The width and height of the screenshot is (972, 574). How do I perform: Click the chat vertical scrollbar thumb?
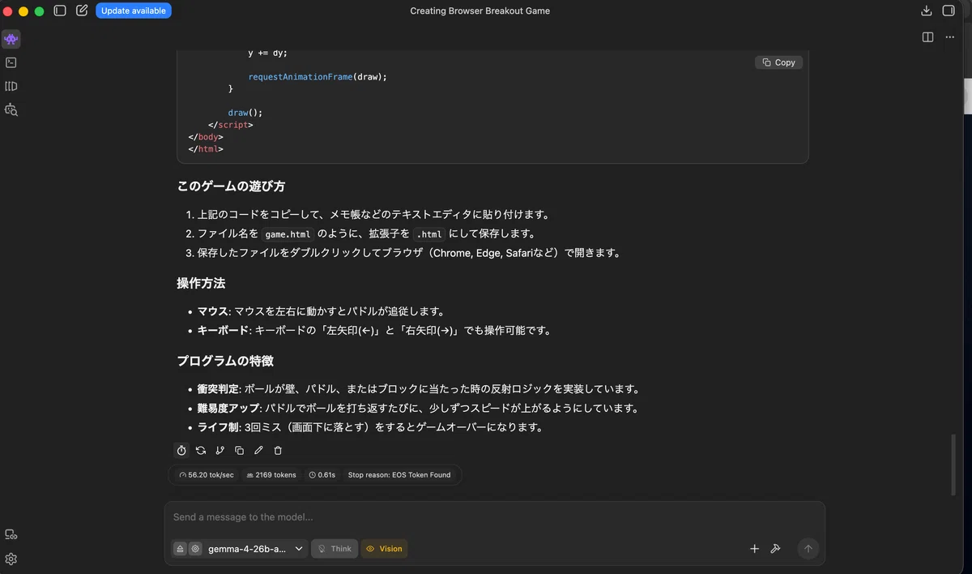tap(953, 465)
